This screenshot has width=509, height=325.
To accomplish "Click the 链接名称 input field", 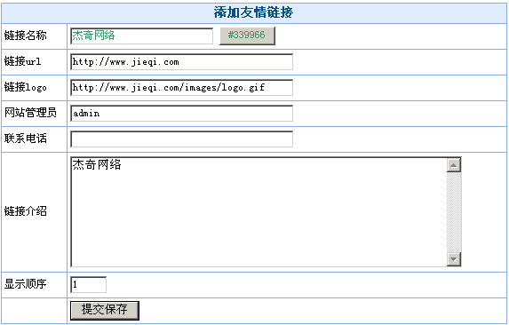I will click(x=142, y=36).
